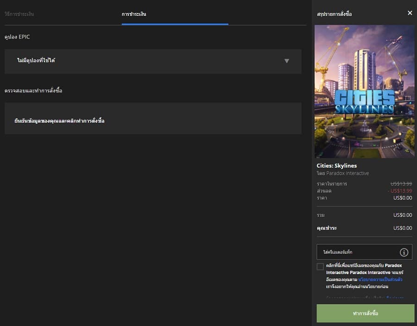Click the creator tag info icon
Screen dimensions: 417x326
click(404, 252)
